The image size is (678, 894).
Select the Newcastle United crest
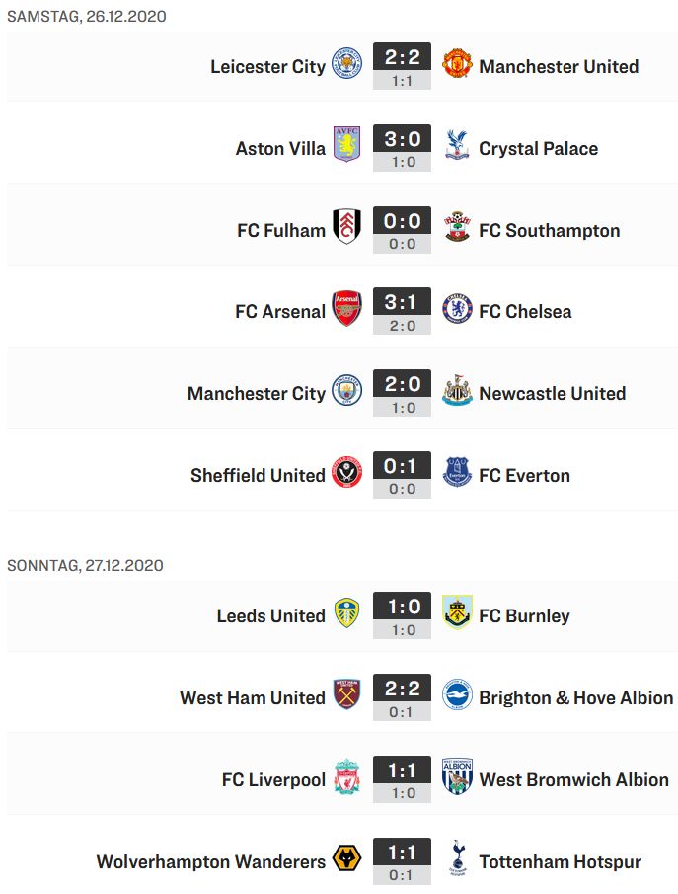457,390
